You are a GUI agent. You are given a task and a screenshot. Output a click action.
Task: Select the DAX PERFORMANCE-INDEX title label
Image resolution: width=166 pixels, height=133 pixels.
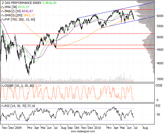[x=23, y=2]
